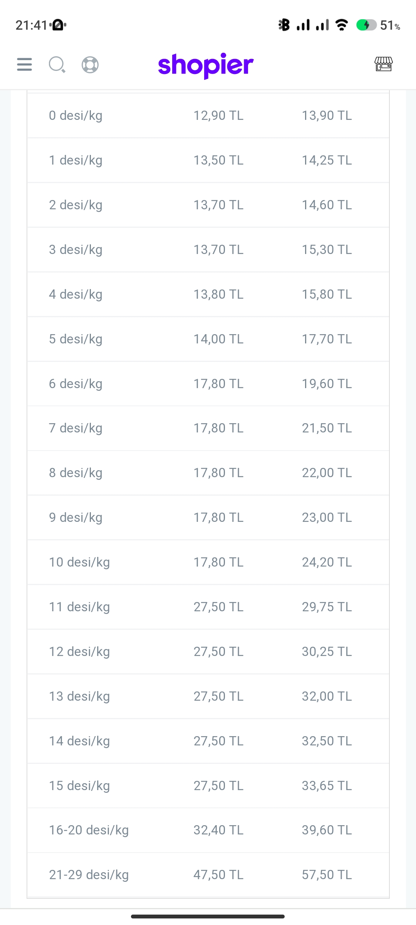Tap the notification icon beside the clock
The width and height of the screenshot is (416, 925).
point(58,25)
